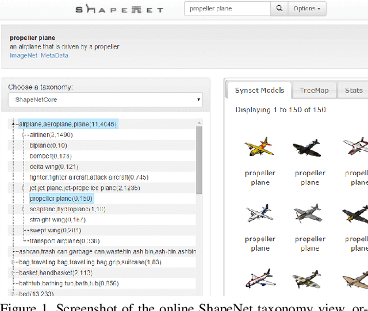
Task: Open the MetaData link
Action: 53,55
